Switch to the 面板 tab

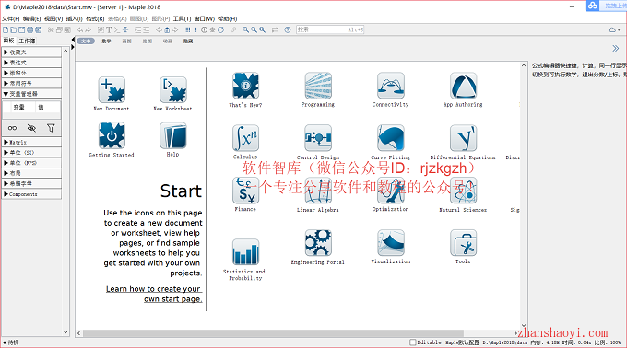9,41
